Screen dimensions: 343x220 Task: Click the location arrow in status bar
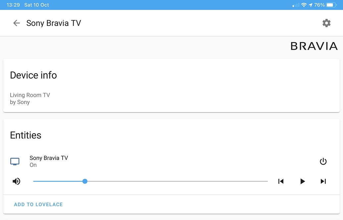coord(311,5)
